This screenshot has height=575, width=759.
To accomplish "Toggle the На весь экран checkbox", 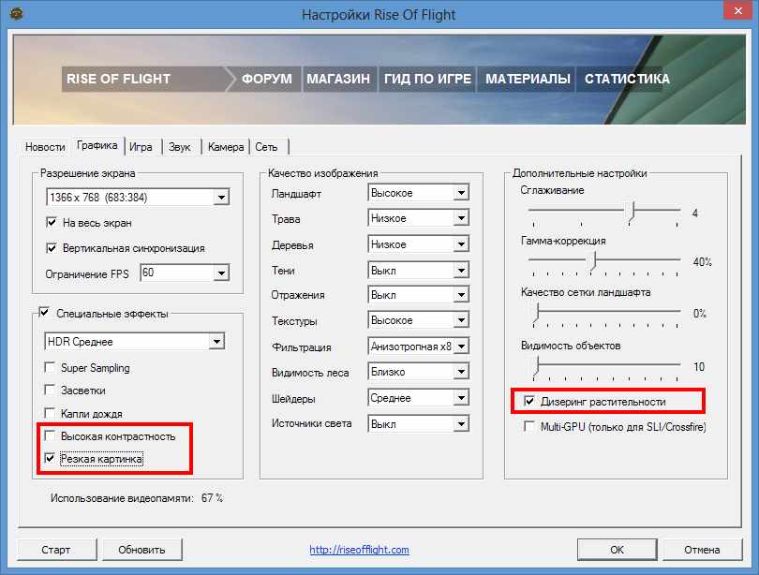I will (51, 223).
